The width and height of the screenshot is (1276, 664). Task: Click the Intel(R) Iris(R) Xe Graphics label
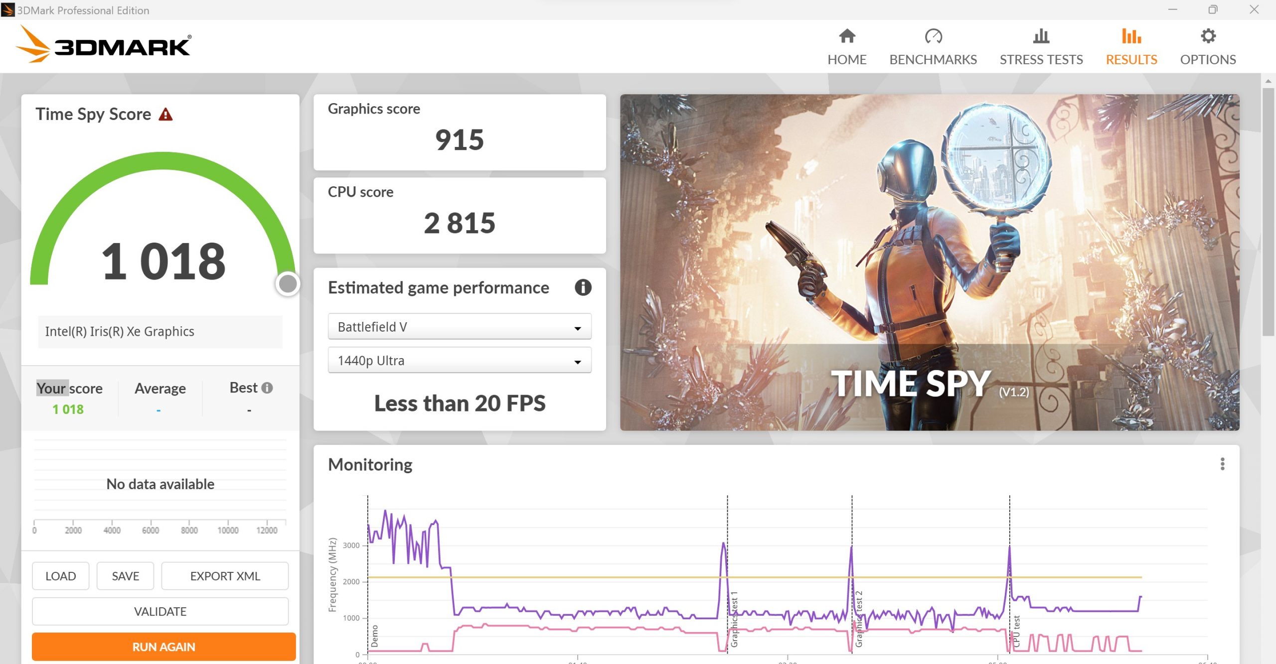click(x=120, y=331)
